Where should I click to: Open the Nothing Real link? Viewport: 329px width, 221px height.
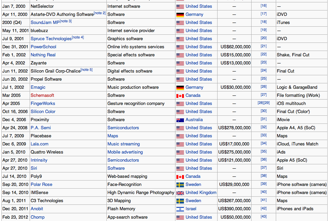tap(43, 55)
